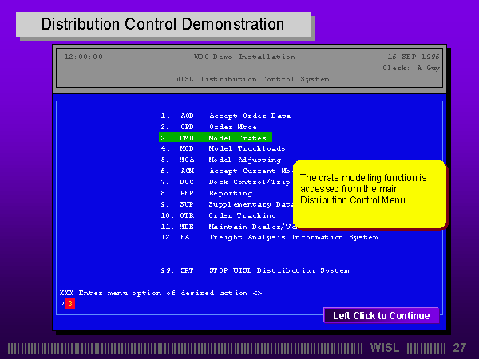
Task: Select REP Reporting menu entry
Action: [216, 193]
